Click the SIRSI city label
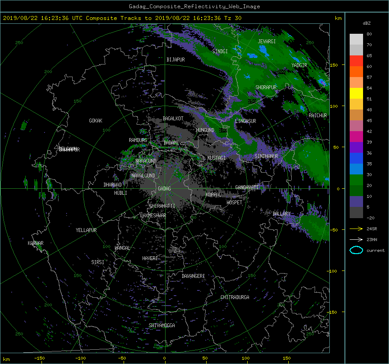 coord(98,262)
